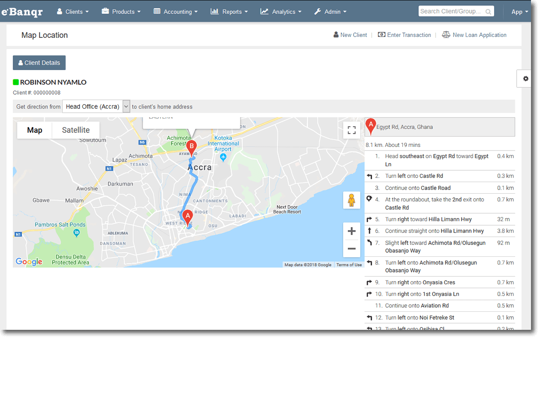The height and width of the screenshot is (401, 540).
Task: Open map Terms of Use link
Action: click(x=349, y=265)
